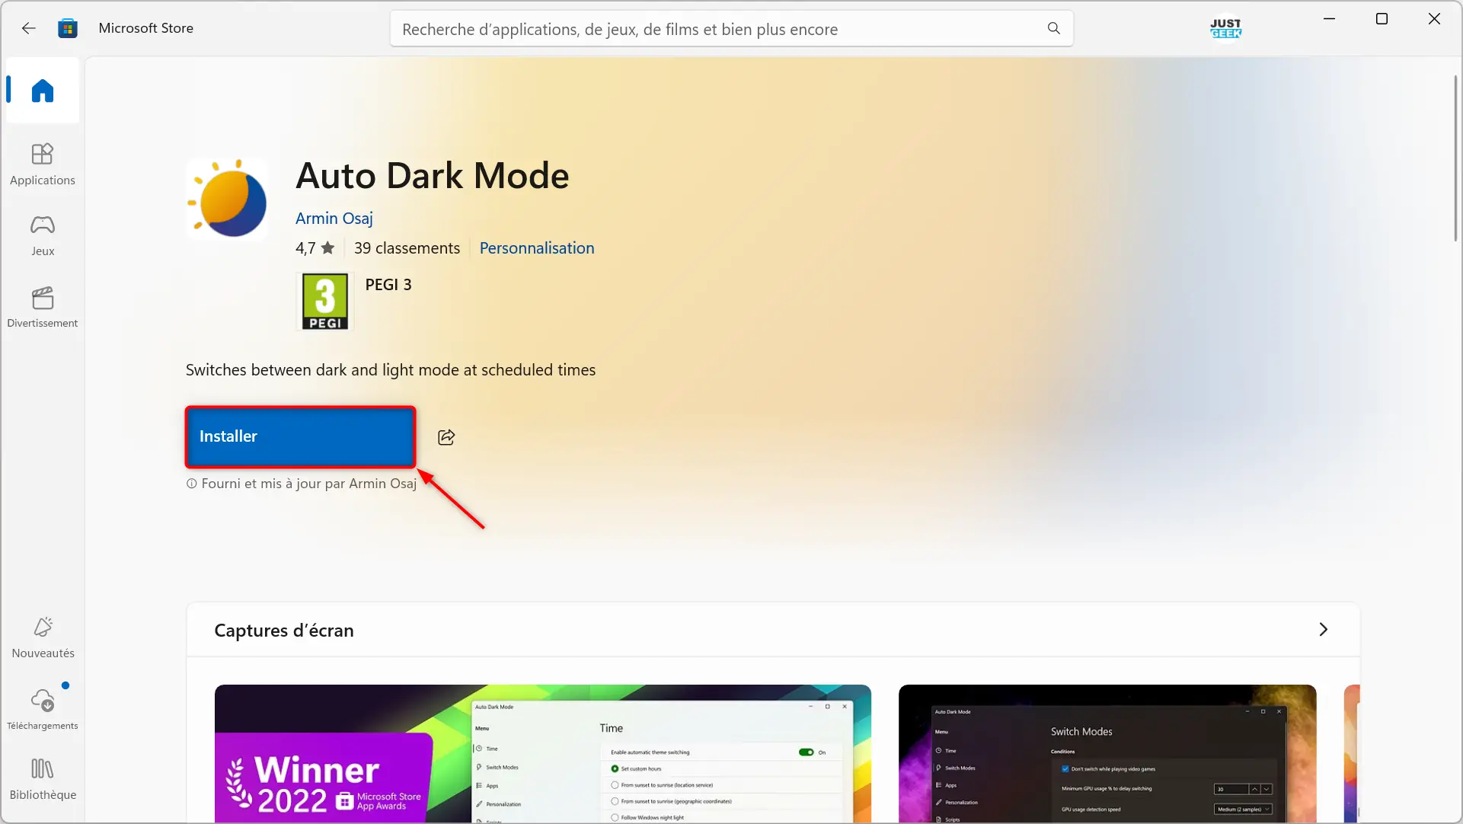Open the Home page in the sidebar
Viewport: 1463px width, 824px height.
[43, 91]
